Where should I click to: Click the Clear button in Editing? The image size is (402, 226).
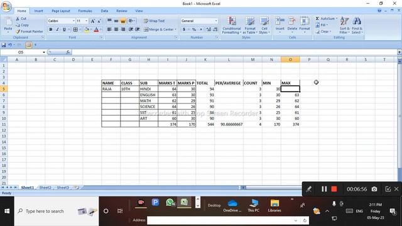(x=323, y=31)
